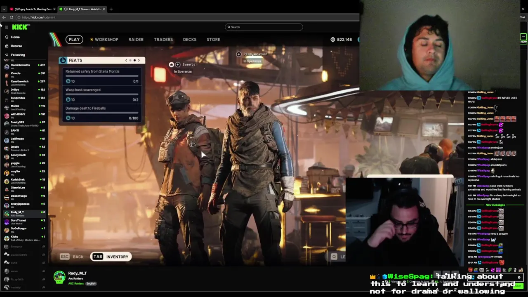Open the PLAY tab in game menu
The height and width of the screenshot is (297, 528).
pyautogui.click(x=74, y=40)
